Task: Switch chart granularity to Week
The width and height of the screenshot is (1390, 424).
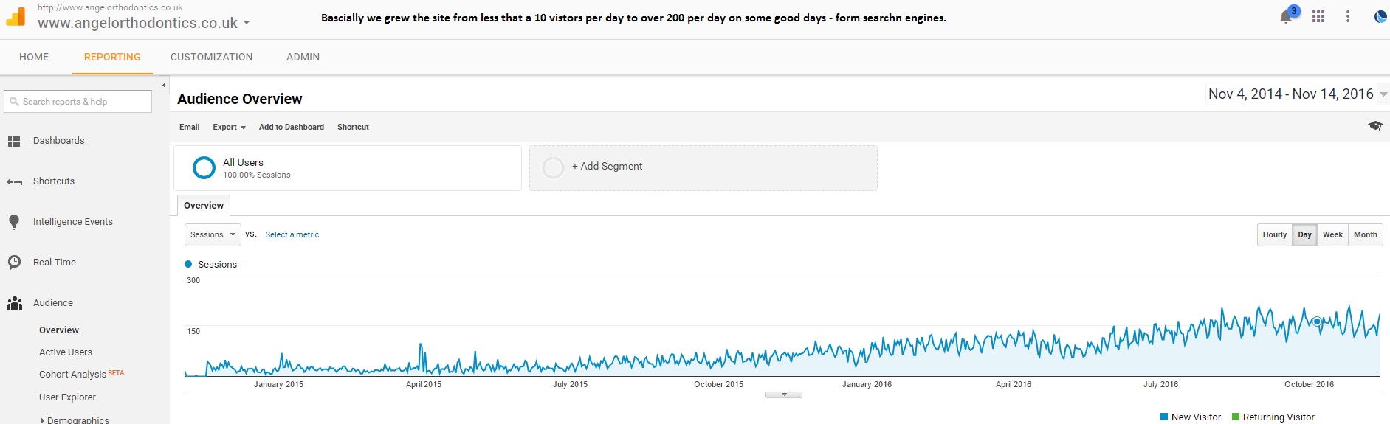Action: [1332, 235]
